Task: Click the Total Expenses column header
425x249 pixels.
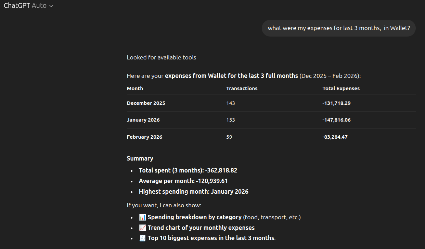Action: (341, 88)
